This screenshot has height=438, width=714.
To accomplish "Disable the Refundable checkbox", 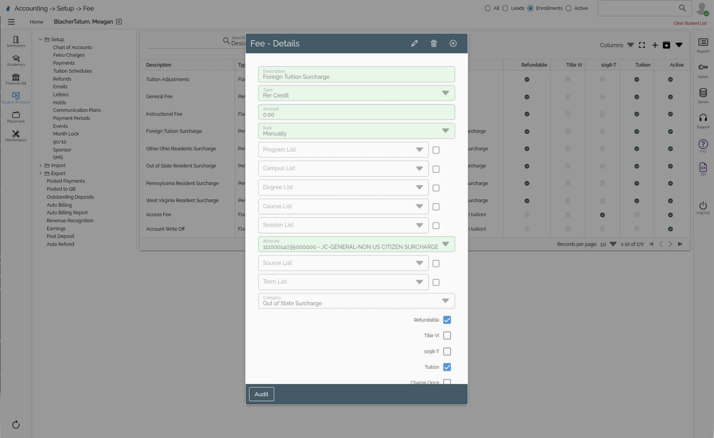I will click(x=447, y=320).
